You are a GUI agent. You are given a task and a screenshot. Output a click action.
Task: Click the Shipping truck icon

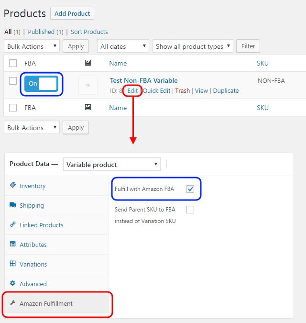[13, 205]
